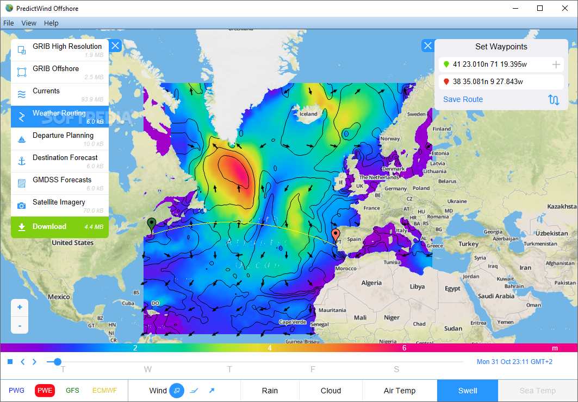Select wind barbs display style icon
The width and height of the screenshot is (578, 402).
[x=194, y=391]
